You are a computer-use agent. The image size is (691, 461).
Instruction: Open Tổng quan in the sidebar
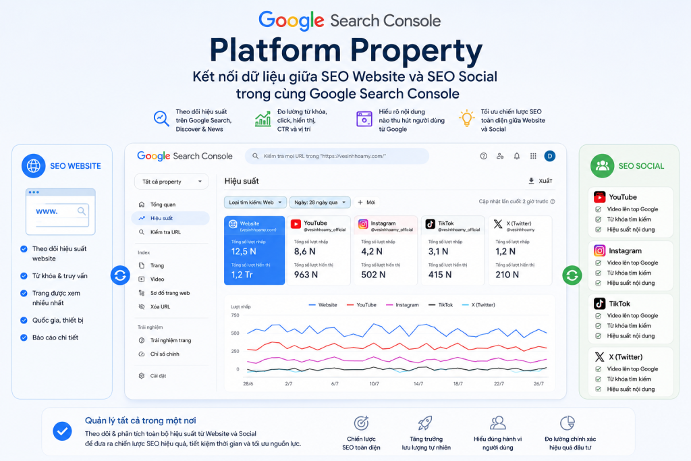coord(170,205)
